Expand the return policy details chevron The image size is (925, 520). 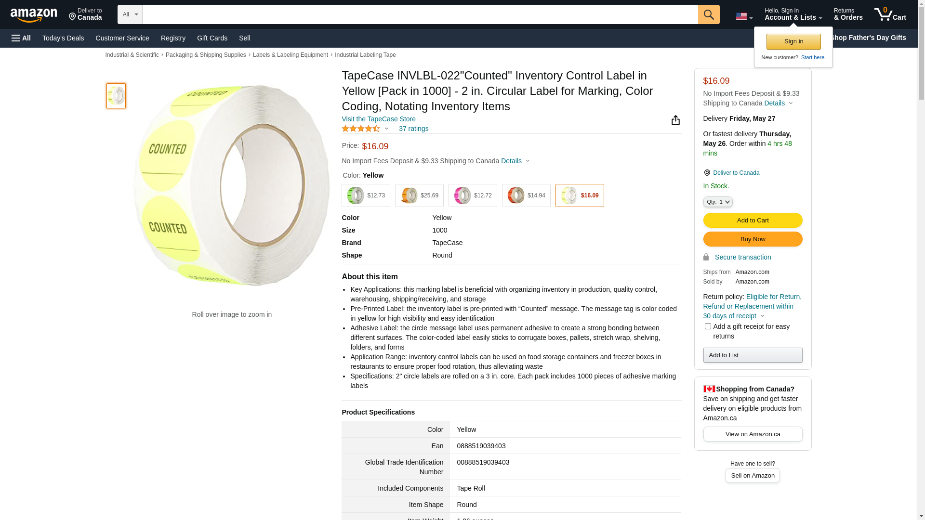pyautogui.click(x=762, y=316)
